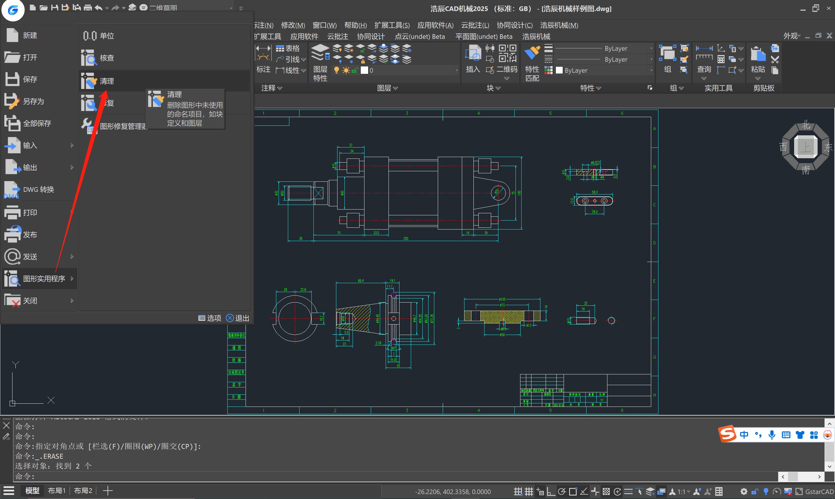The image size is (835, 499).
Task: Toggle ortho mode in status bar
Action: (551, 491)
